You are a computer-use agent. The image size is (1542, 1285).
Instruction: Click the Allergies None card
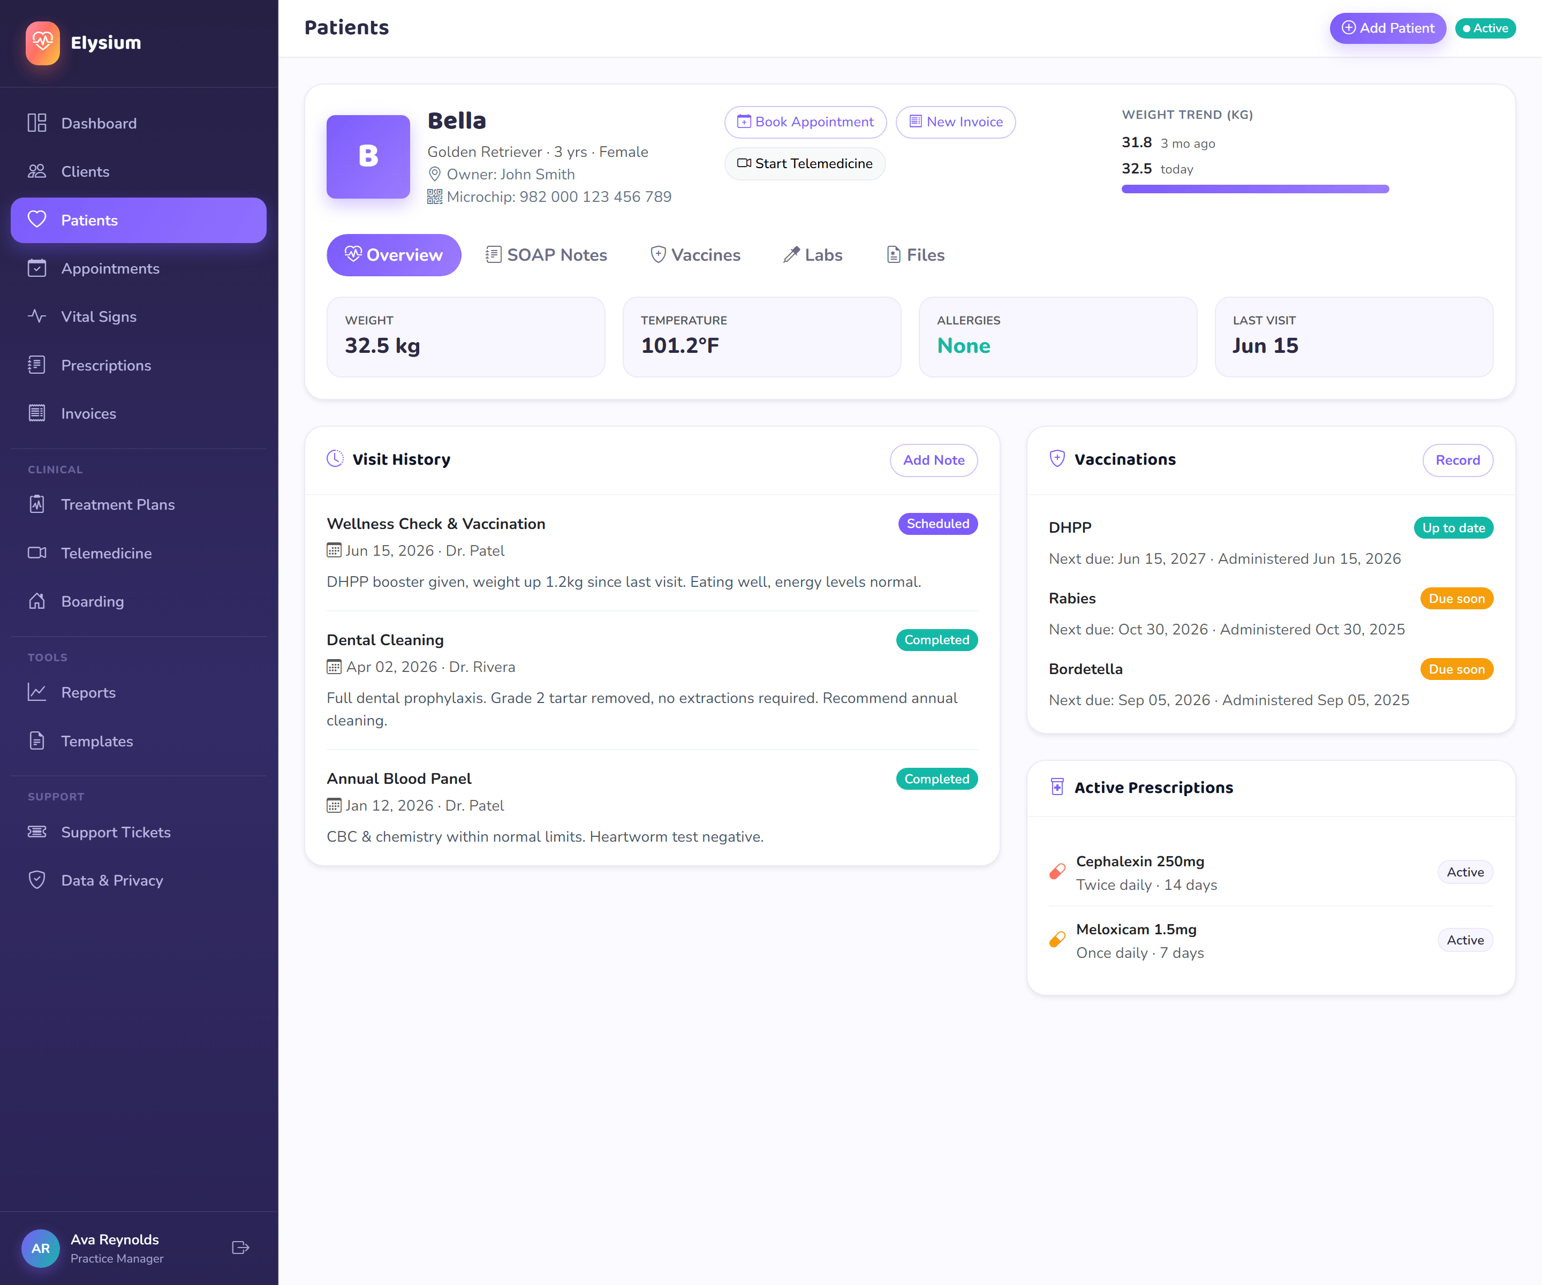[1057, 337]
